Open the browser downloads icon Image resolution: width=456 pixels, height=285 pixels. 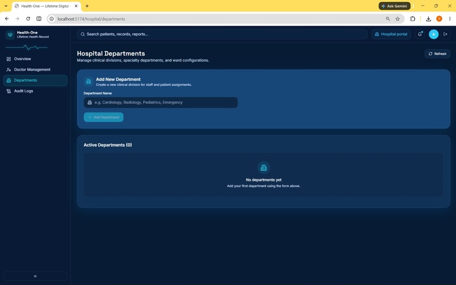click(428, 19)
